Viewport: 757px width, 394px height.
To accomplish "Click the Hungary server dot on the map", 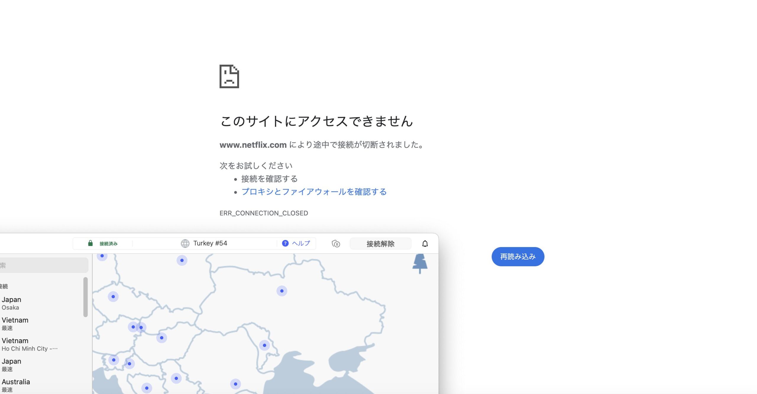I will click(161, 338).
